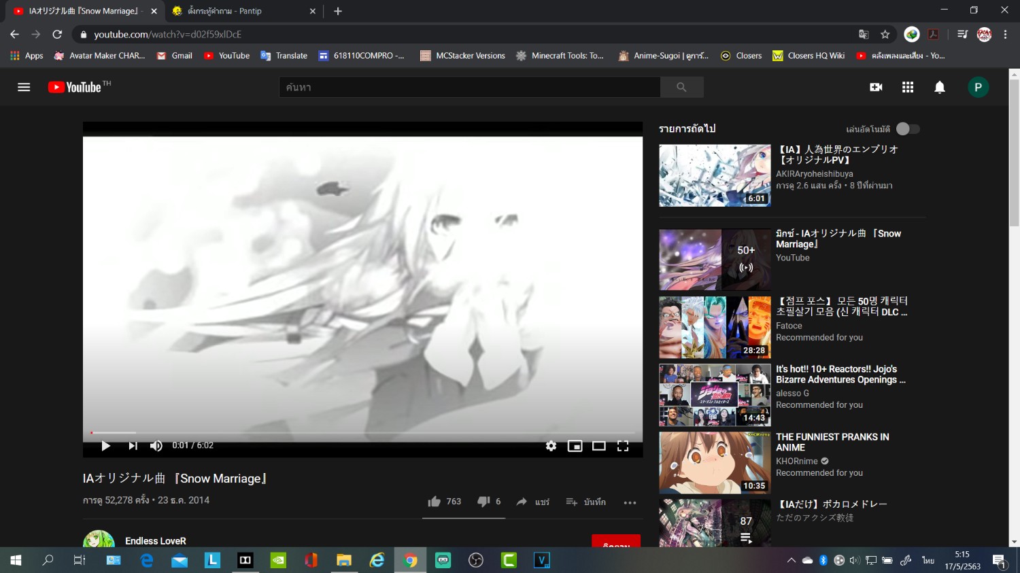Save video to a playlist
Viewport: 1020px width, 573px height.
tap(585, 502)
